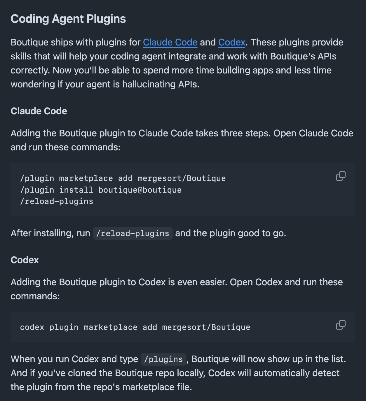This screenshot has height=401, width=366.
Task: Click the inline /plugins code snippet
Action: [x=163, y=359]
